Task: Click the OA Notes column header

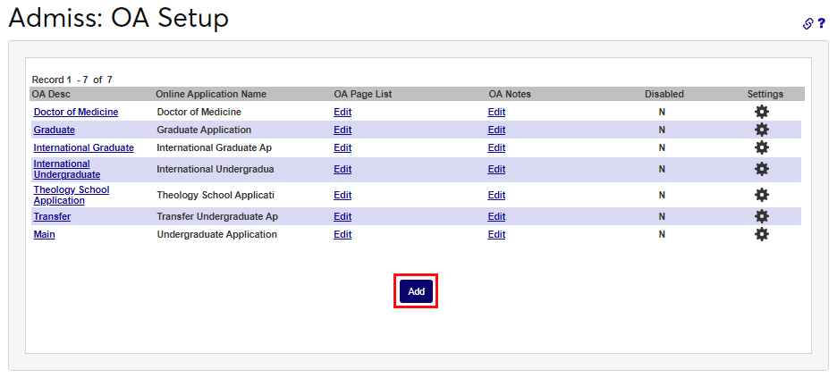Action: [x=510, y=94]
